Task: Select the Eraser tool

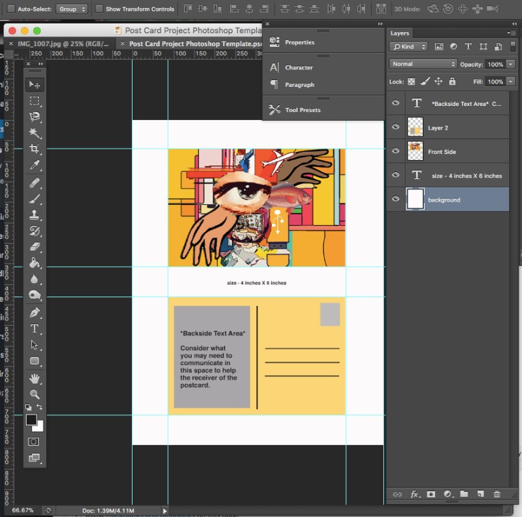Action: [x=34, y=246]
